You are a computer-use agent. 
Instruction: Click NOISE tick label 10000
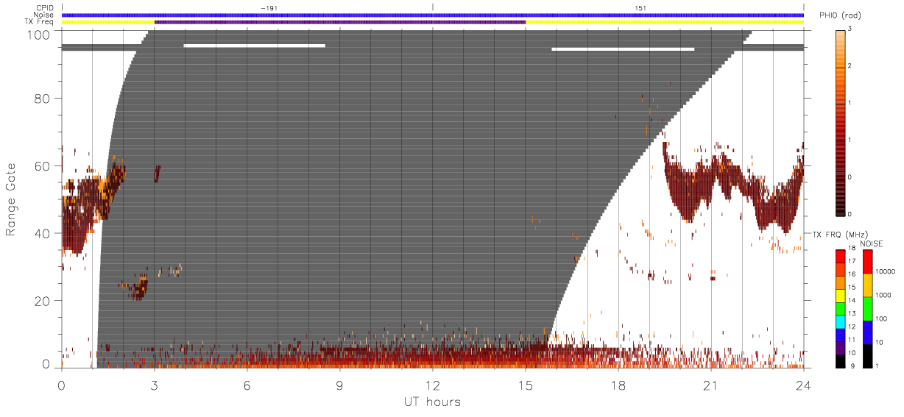click(886, 271)
